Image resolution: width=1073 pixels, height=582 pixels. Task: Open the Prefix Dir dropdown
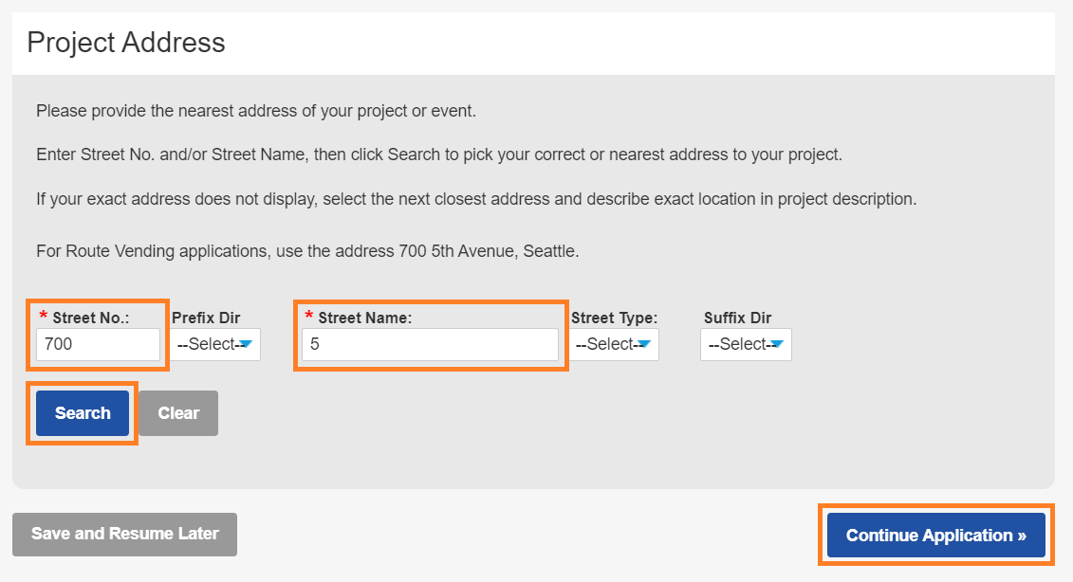click(215, 345)
